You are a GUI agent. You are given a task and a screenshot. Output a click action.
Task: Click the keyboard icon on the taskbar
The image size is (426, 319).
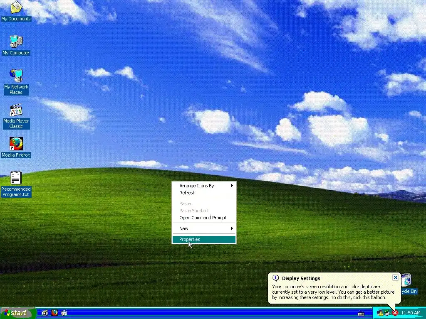361,314
